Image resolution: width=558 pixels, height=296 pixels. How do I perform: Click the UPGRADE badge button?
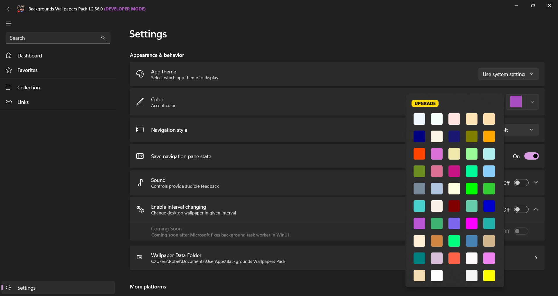pos(425,104)
